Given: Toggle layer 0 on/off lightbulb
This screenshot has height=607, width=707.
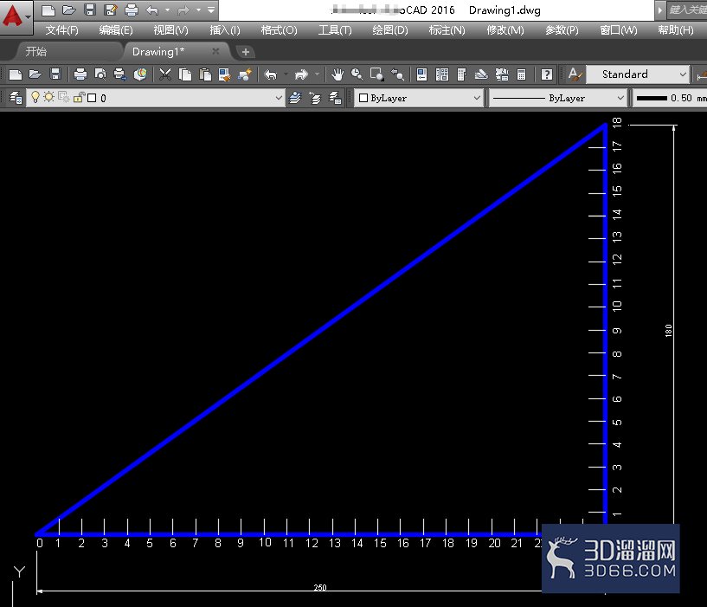Looking at the screenshot, I should coord(35,98).
